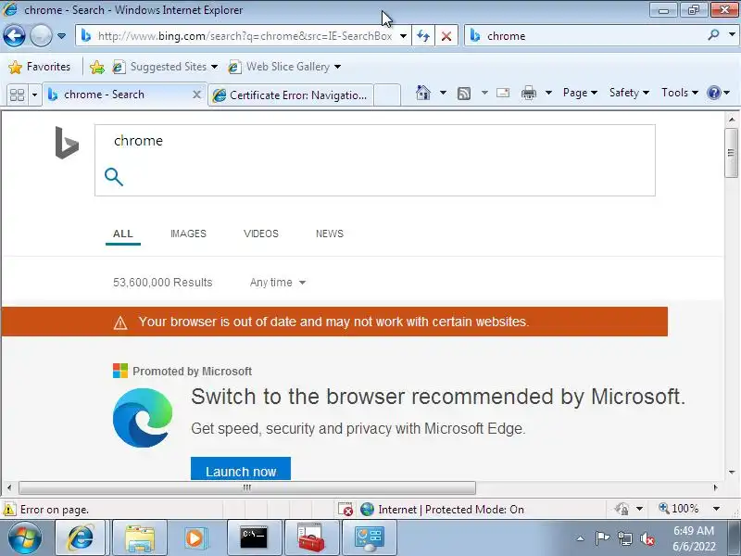741x556 pixels.
Task: Click the 6:49 AM clock
Action: [x=693, y=530]
